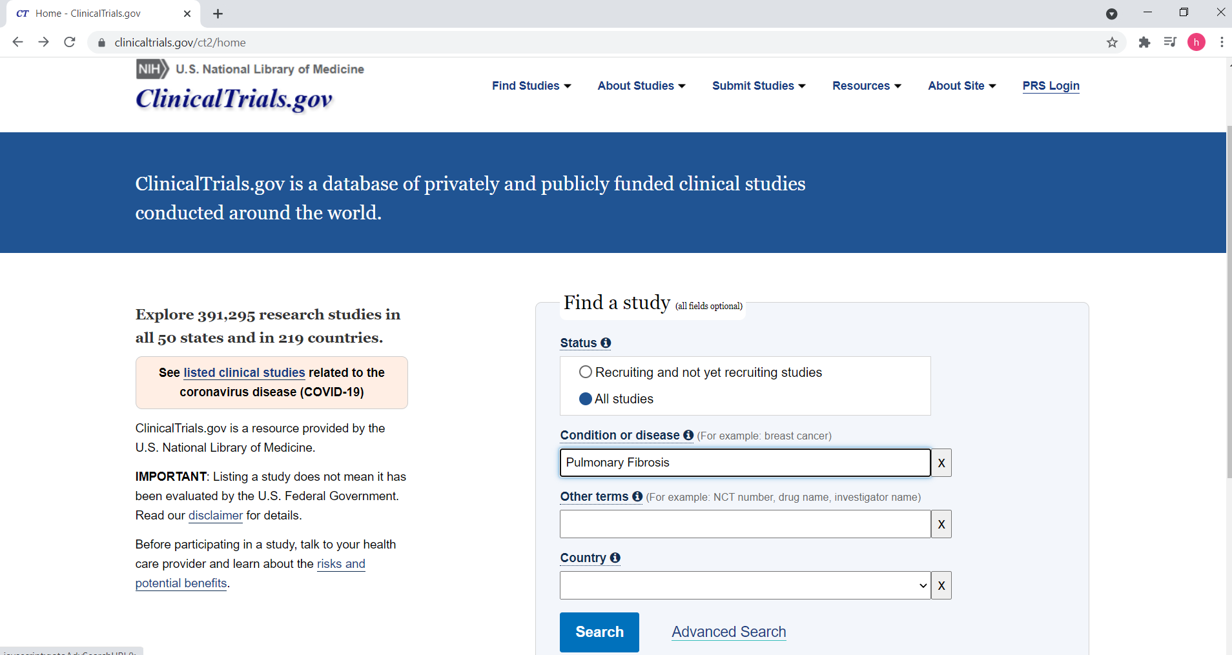The width and height of the screenshot is (1232, 655).
Task: Clear the Other terms field
Action: pos(941,524)
